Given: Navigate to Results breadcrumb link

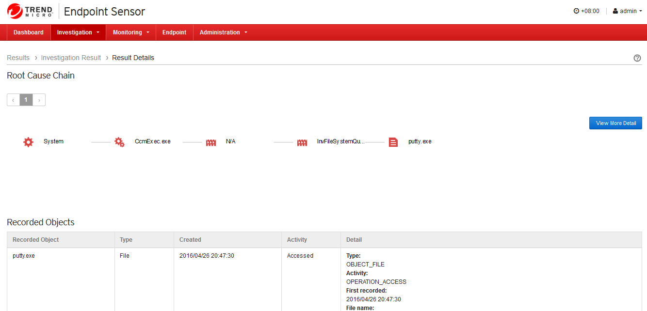Looking at the screenshot, I should point(18,58).
